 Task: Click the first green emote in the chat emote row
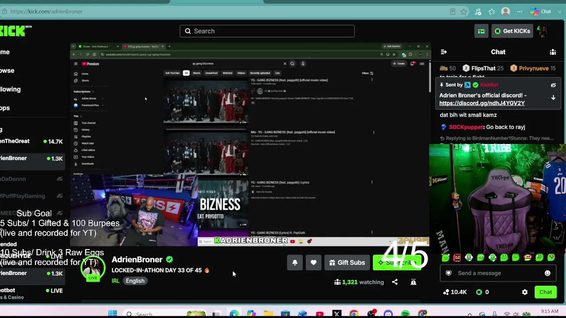pos(446,257)
